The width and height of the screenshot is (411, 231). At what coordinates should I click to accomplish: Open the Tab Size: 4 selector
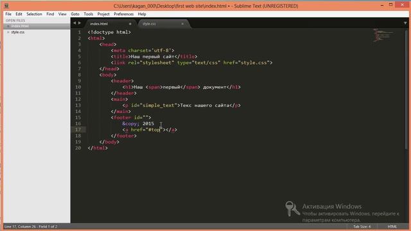click(362, 227)
